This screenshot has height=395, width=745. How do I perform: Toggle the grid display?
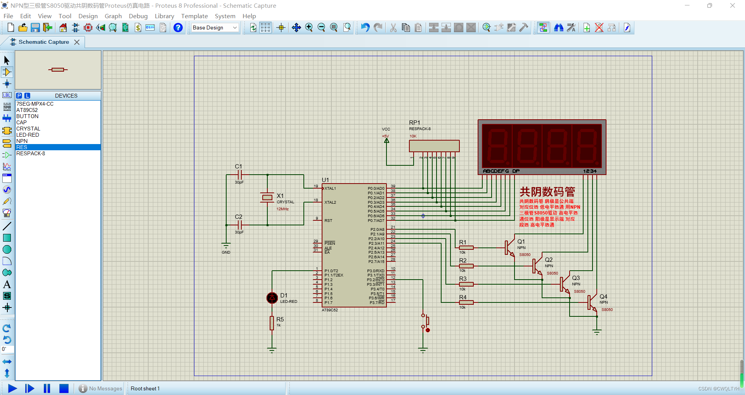pos(265,27)
